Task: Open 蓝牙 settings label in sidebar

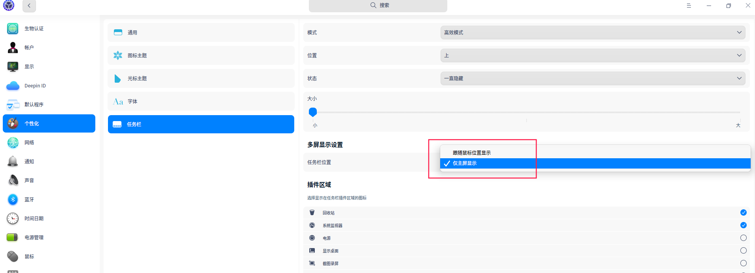Action: 29,199
